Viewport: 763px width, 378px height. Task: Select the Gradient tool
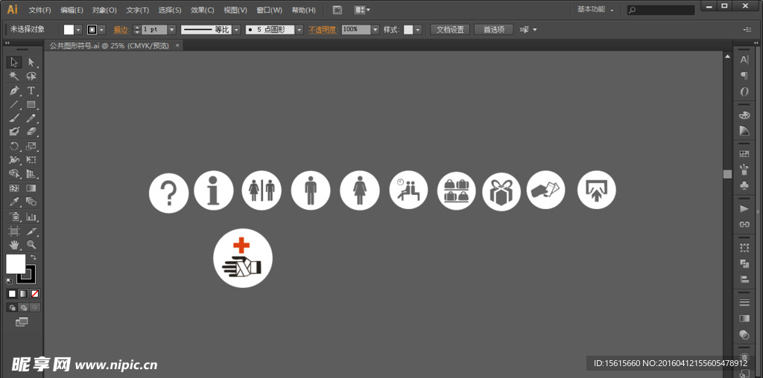(x=31, y=188)
